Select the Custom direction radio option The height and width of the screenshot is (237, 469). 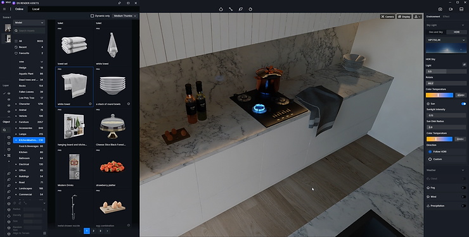430,159
